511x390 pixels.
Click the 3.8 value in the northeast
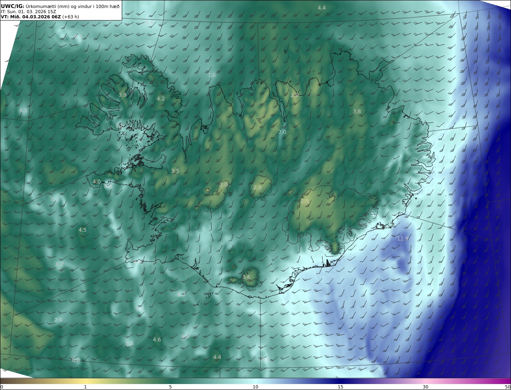point(357,112)
